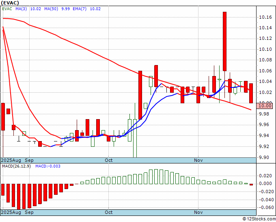Select the EMA(7) legend label

coord(80,9)
